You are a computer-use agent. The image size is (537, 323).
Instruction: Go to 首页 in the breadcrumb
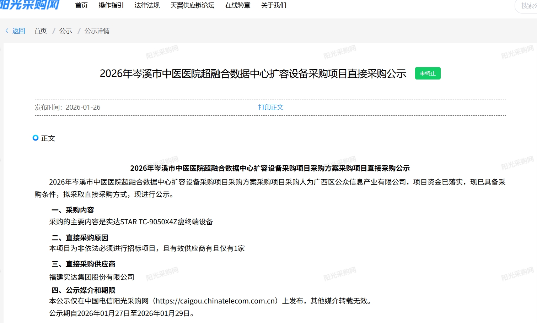click(40, 31)
